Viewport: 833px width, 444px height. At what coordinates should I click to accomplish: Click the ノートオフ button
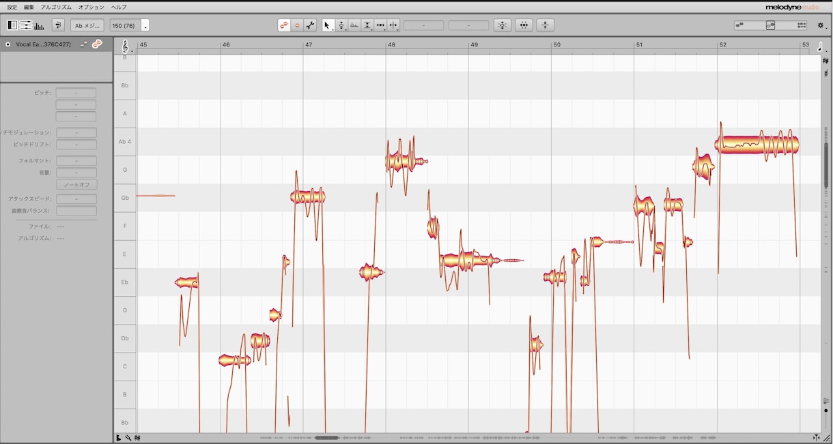[76, 185]
